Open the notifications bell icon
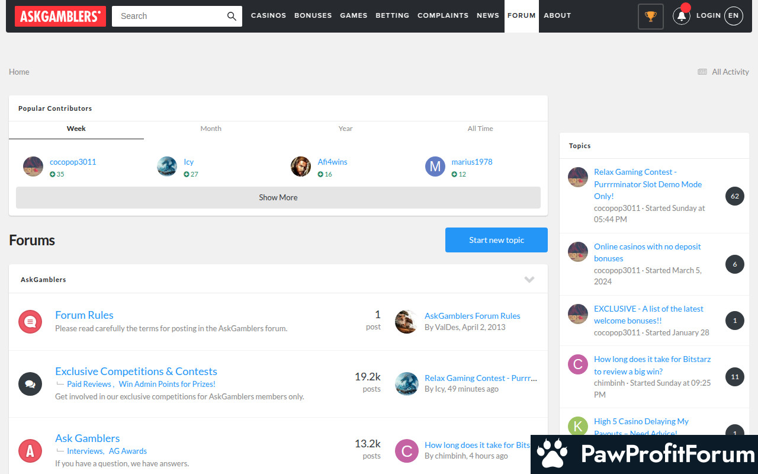Screen dimensions: 758x474 [682, 16]
